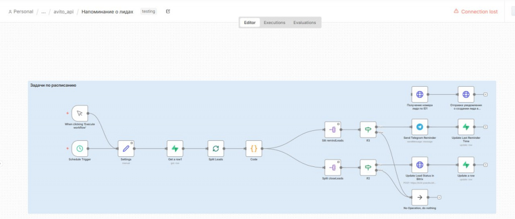This screenshot has height=219, width=515.
Task: Open the Settings pencil node
Action: click(126, 149)
